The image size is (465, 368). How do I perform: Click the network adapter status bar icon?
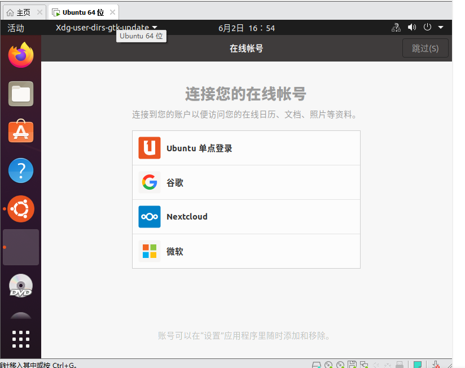(x=364, y=365)
